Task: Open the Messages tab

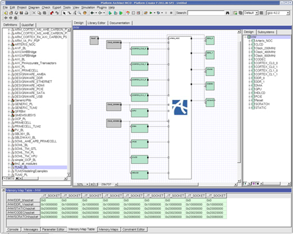Action: [31, 229]
